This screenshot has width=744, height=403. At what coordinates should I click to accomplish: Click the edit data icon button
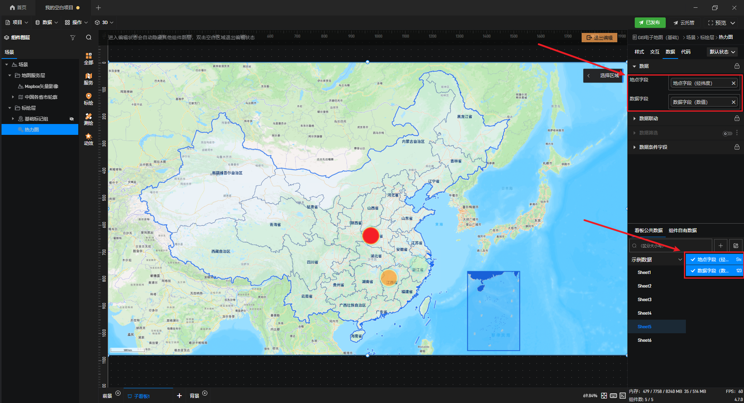point(735,246)
